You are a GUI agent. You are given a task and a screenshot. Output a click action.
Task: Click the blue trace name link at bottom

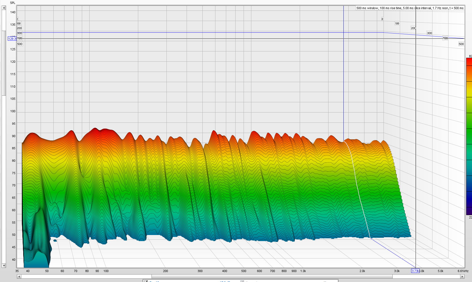[155, 281]
